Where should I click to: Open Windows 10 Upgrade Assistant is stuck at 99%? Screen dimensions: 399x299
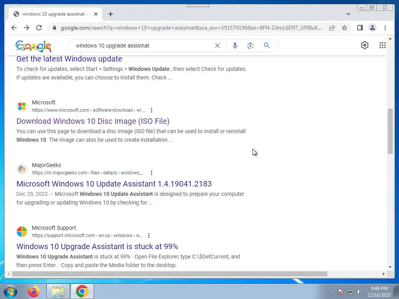97,246
